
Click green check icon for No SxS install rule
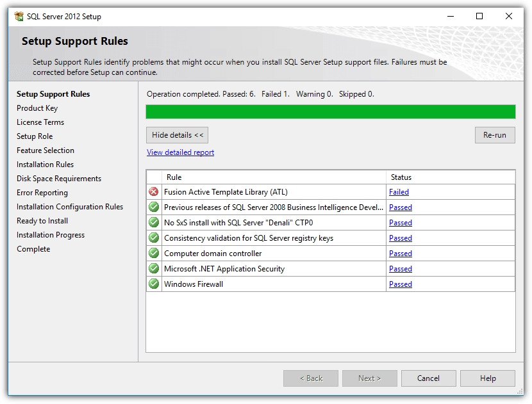[x=154, y=222]
